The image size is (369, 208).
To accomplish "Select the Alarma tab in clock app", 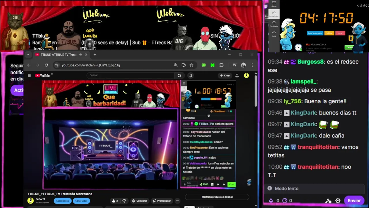I will (274, 4).
